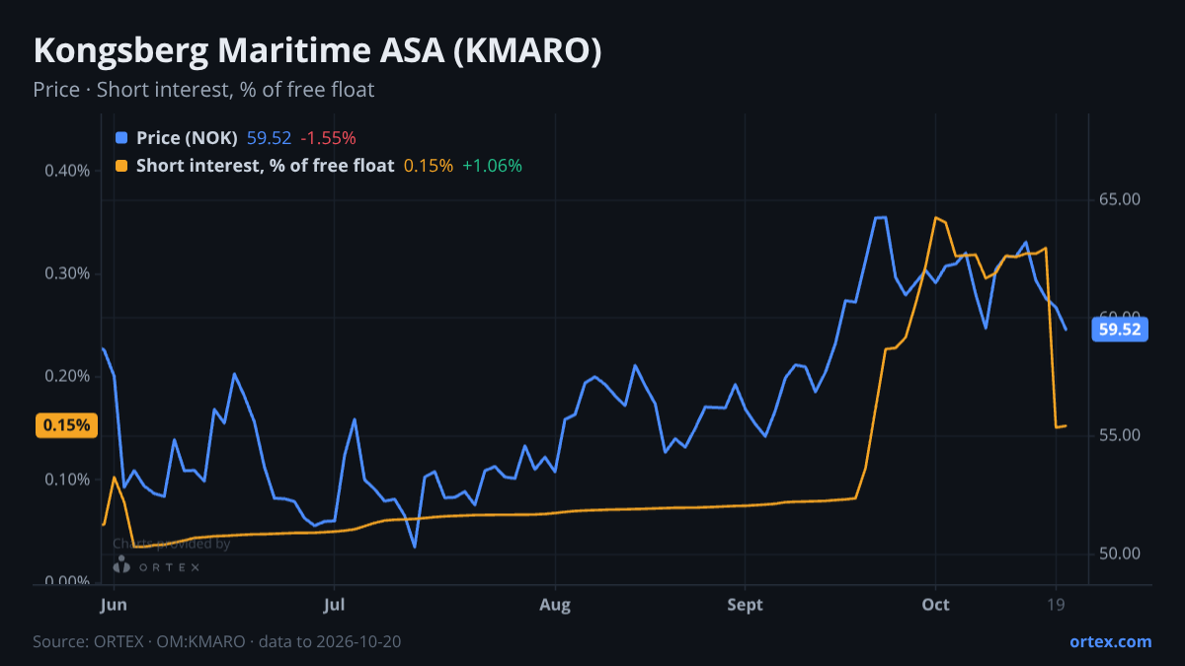Click the 0.10% left axis label
The width and height of the screenshot is (1185, 666).
(67, 480)
